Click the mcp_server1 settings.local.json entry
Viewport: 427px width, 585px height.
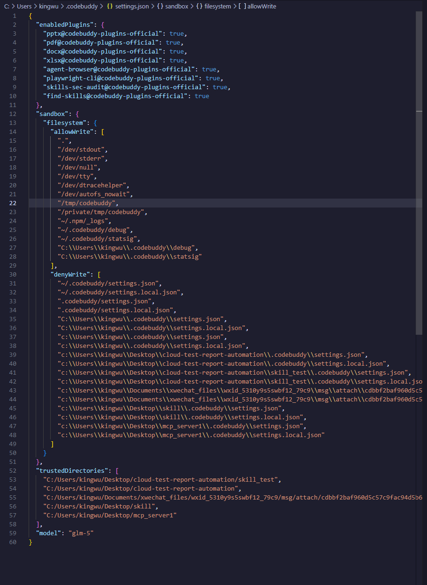point(191,435)
